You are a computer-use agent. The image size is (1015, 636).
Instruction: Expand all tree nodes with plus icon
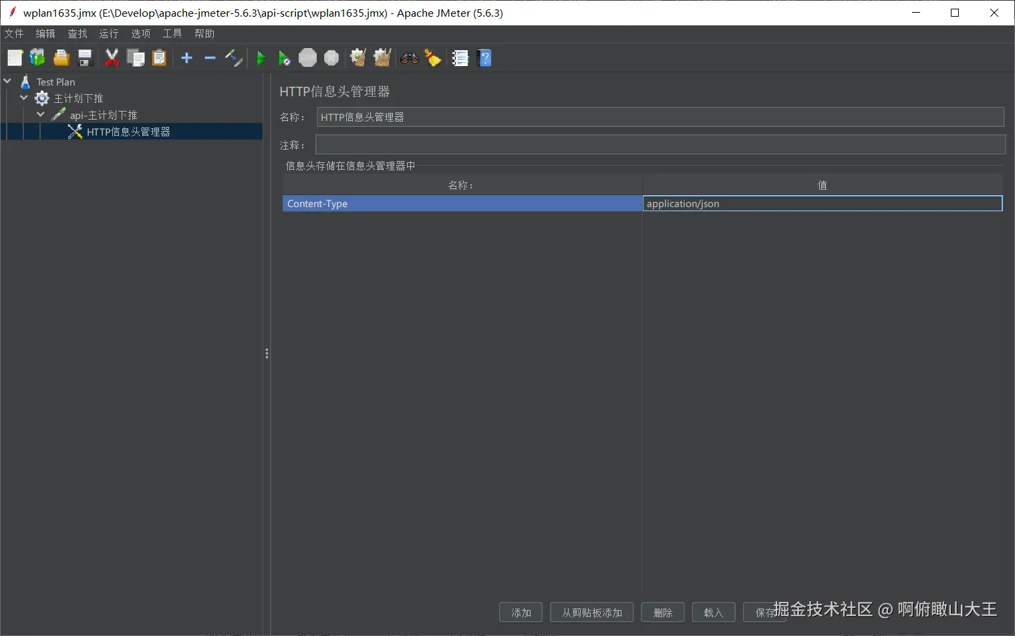[187, 58]
